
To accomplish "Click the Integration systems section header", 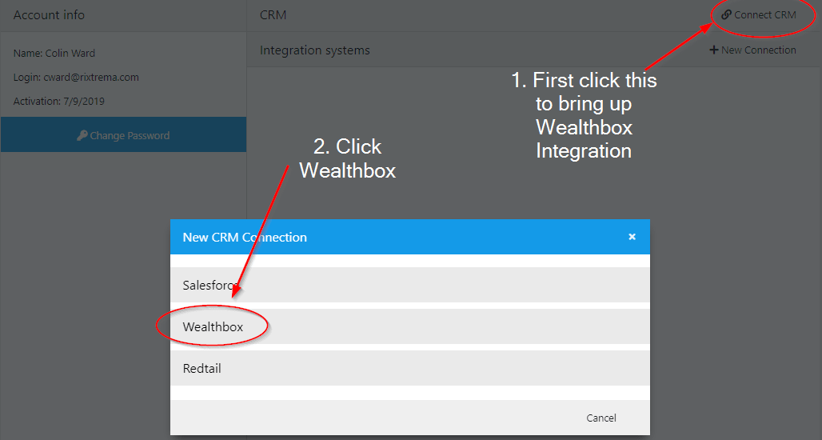I will point(315,50).
